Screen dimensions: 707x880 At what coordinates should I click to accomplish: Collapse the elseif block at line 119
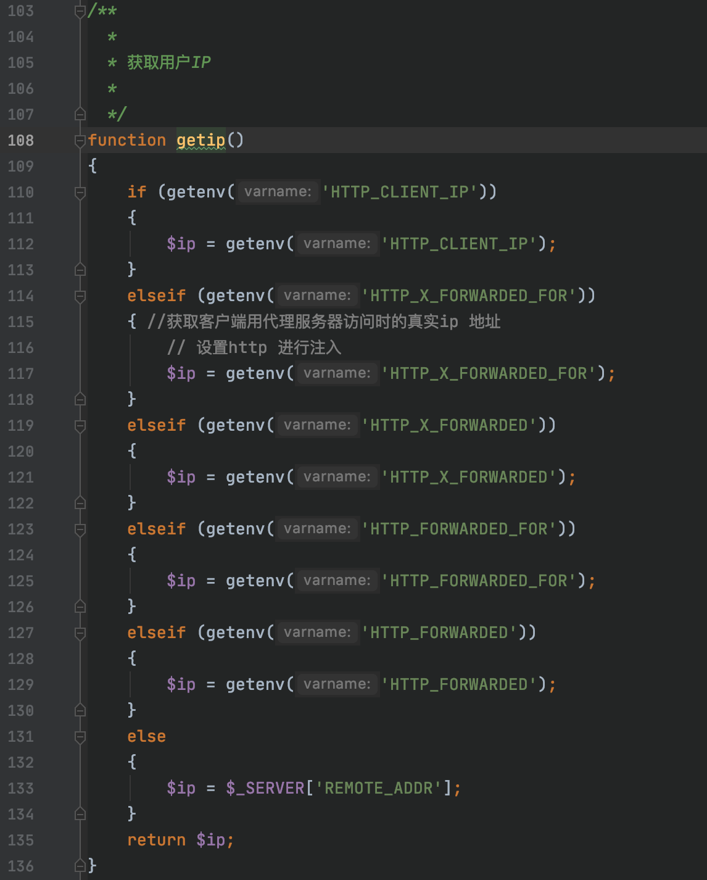tap(80, 426)
